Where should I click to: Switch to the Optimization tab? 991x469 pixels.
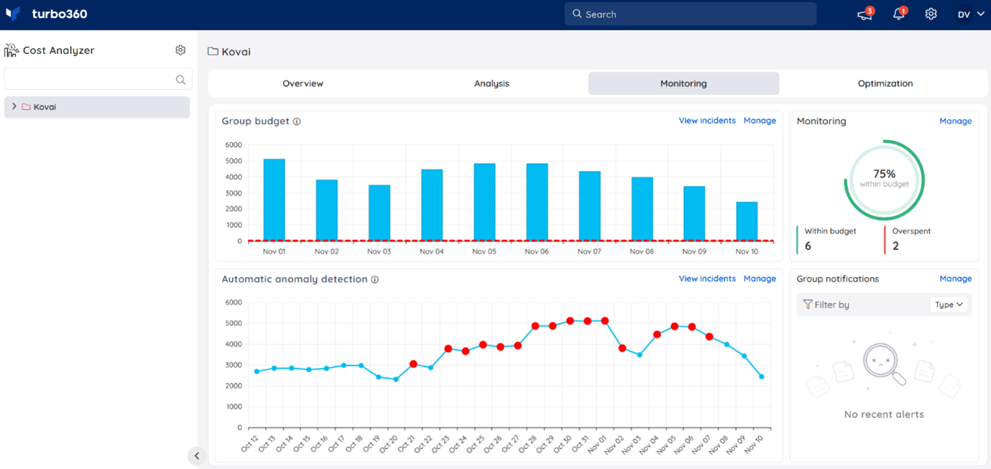[x=885, y=83]
